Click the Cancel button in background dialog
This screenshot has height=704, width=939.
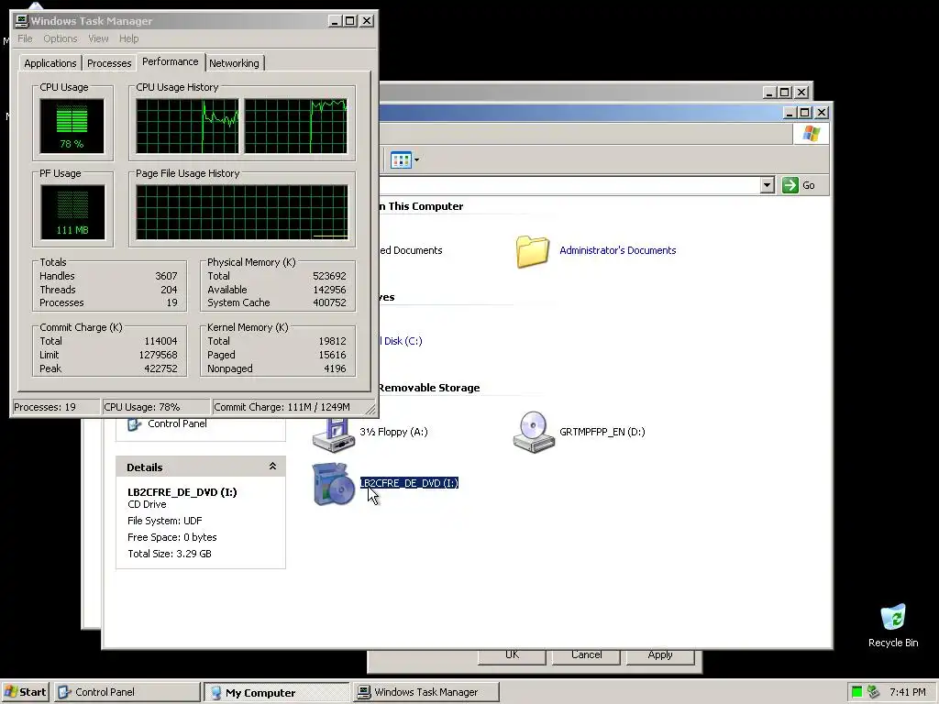pyautogui.click(x=586, y=656)
